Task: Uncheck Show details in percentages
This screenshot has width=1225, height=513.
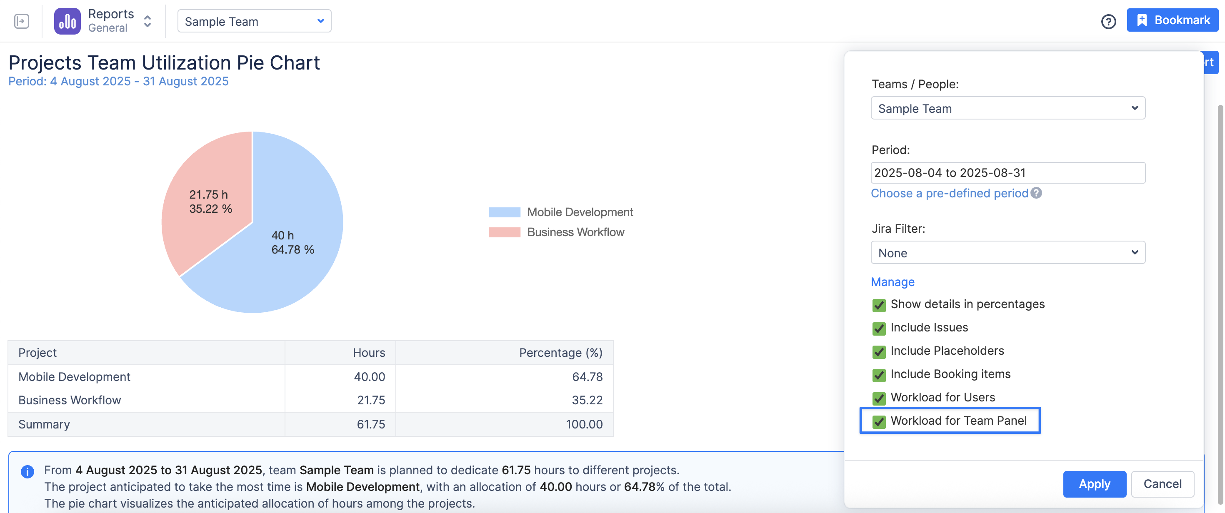Action: tap(879, 305)
